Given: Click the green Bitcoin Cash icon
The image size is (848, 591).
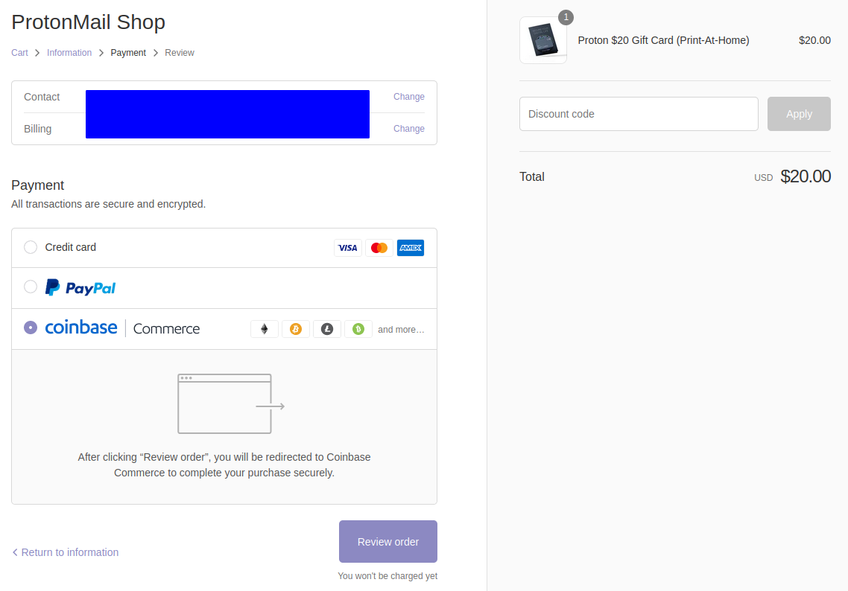Looking at the screenshot, I should 358,329.
